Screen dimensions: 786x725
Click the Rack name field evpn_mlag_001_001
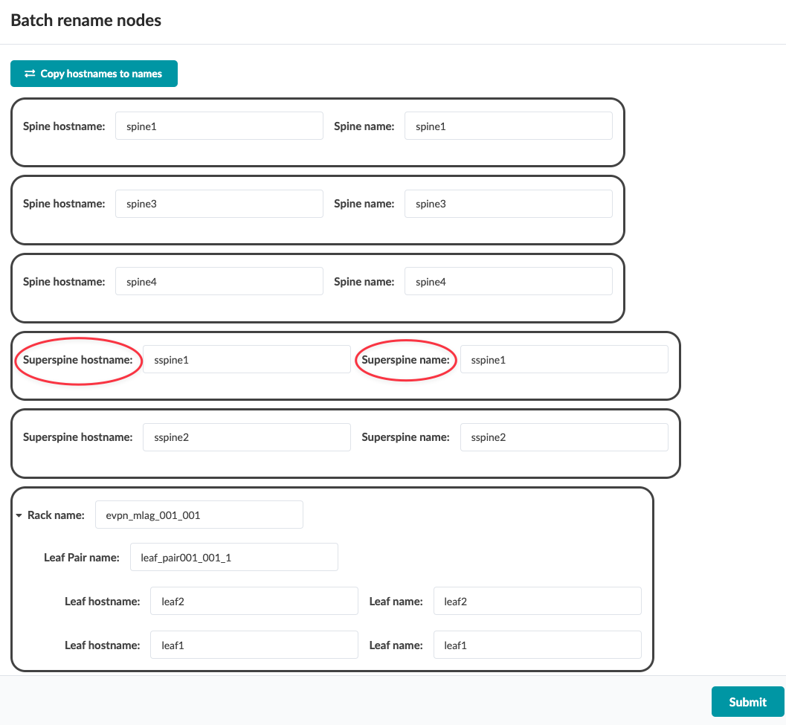(199, 515)
